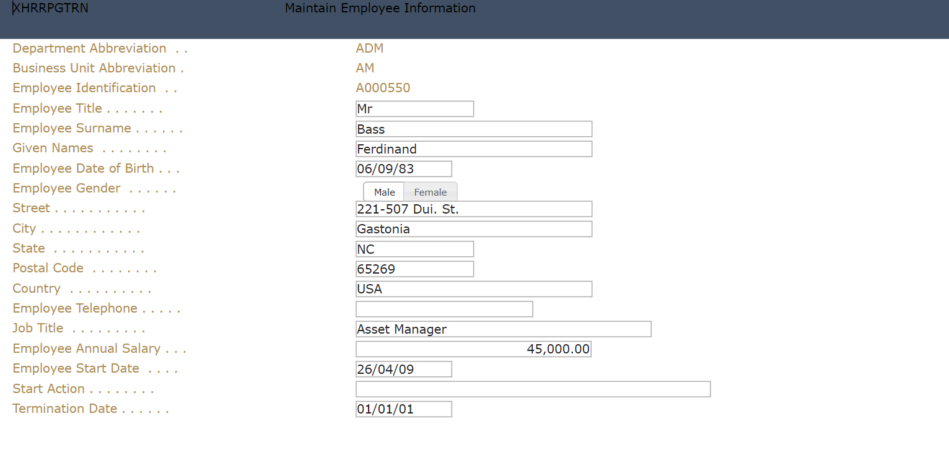Click the Employee Annual Salary field
Viewport: 949px width, 463px height.
click(x=473, y=349)
